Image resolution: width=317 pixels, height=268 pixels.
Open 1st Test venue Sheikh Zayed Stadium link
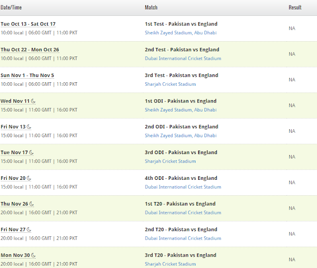click(x=180, y=33)
